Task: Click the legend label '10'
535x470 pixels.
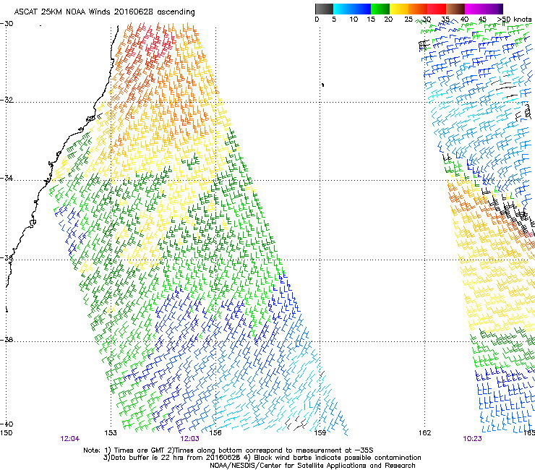Action: tap(354, 20)
